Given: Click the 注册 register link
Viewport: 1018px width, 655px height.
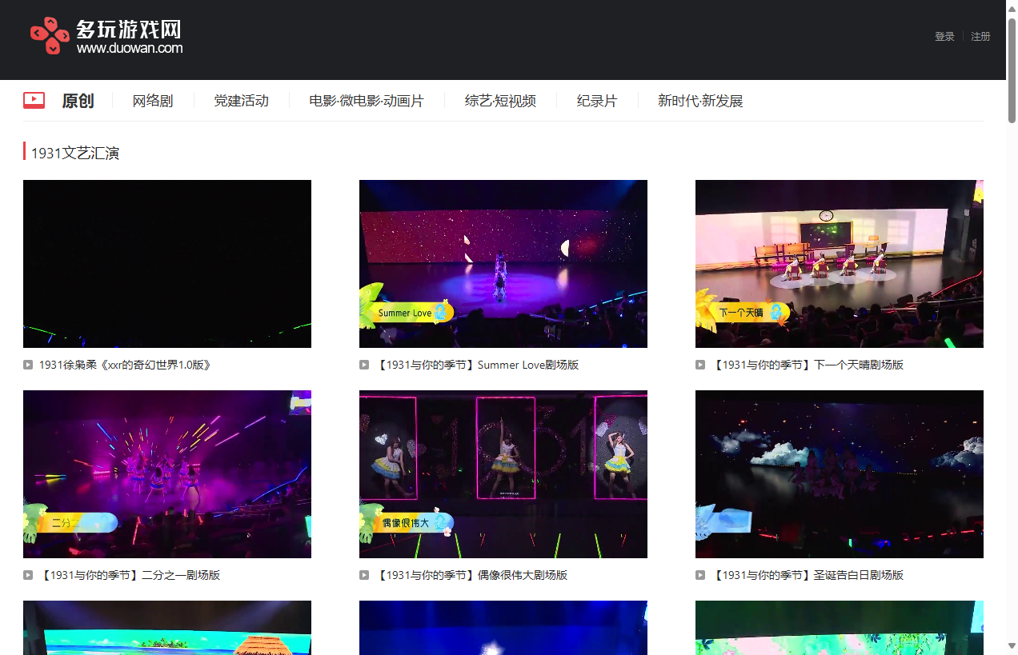Looking at the screenshot, I should (x=980, y=37).
